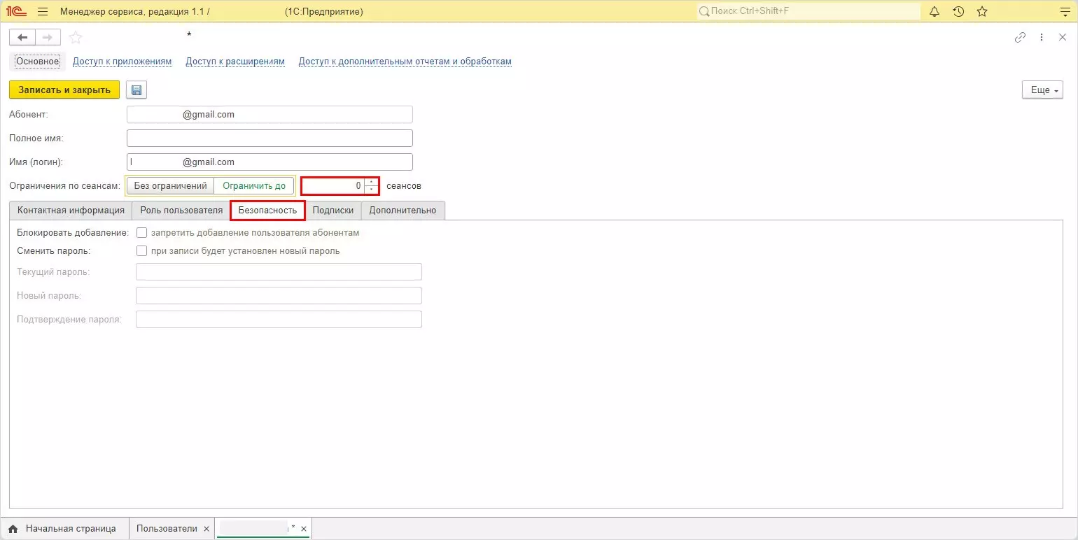The width and height of the screenshot is (1078, 540).
Task: Switch to the Пользователи window tab
Action: [167, 529]
